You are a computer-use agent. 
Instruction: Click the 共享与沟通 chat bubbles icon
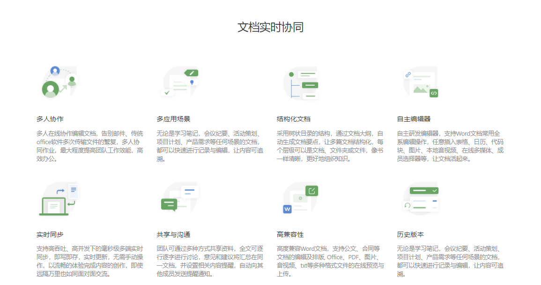tap(179, 198)
